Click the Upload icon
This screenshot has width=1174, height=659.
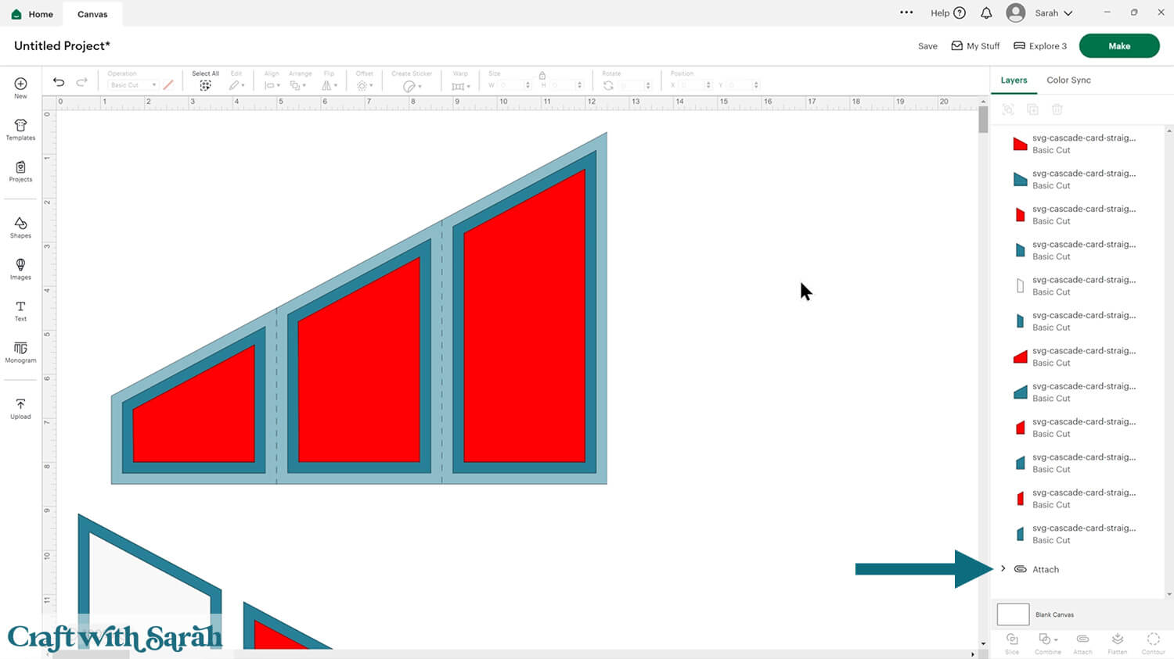(20, 409)
